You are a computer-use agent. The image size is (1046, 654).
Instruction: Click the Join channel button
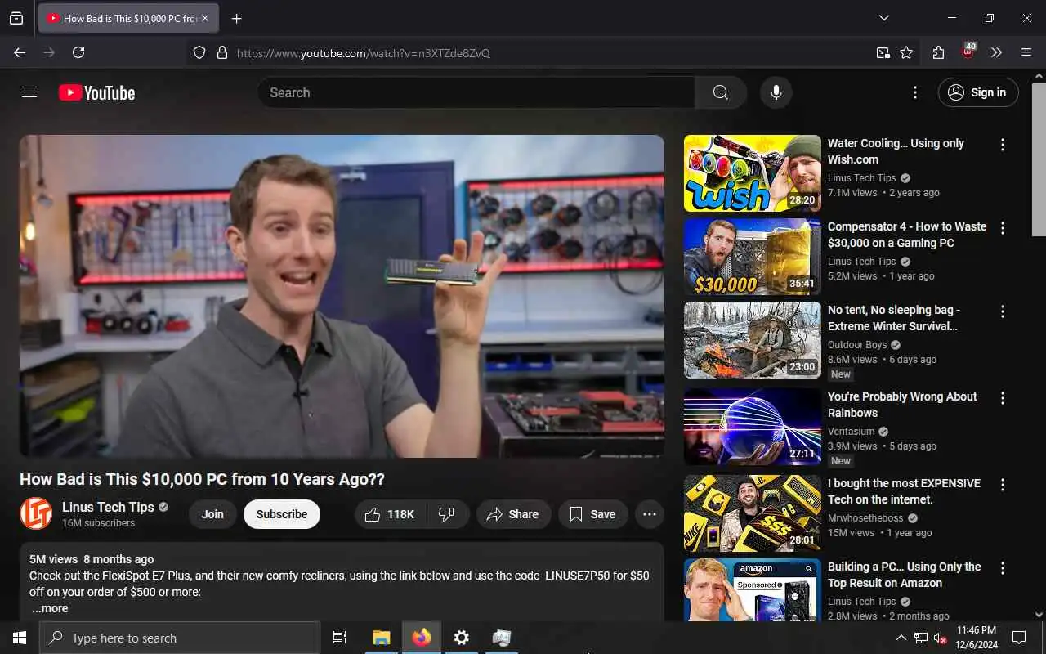click(x=212, y=514)
